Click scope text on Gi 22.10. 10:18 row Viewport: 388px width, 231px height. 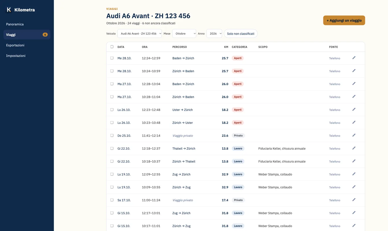282,162
